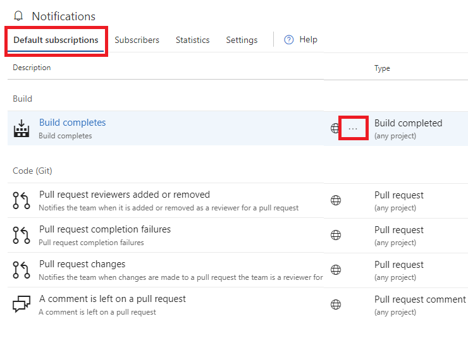Click '(any project)' under Build completed

click(x=395, y=136)
